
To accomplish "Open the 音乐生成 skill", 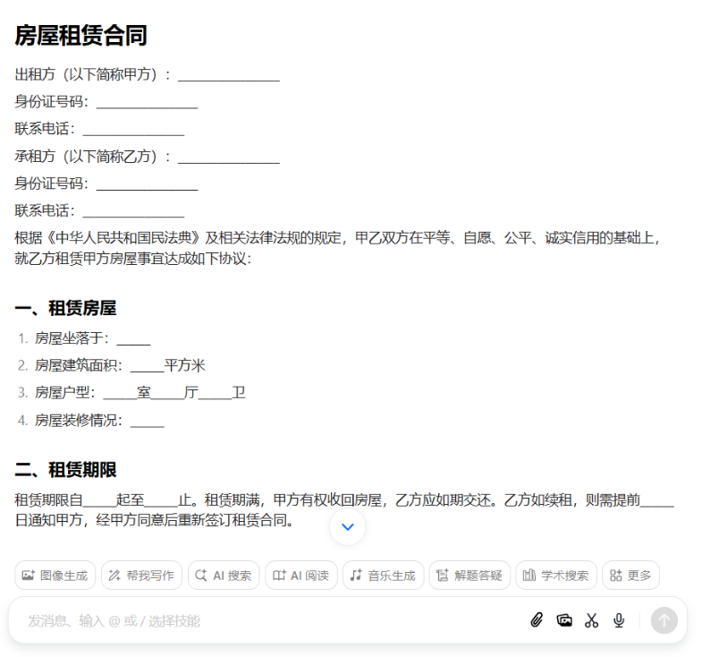I will [x=384, y=575].
